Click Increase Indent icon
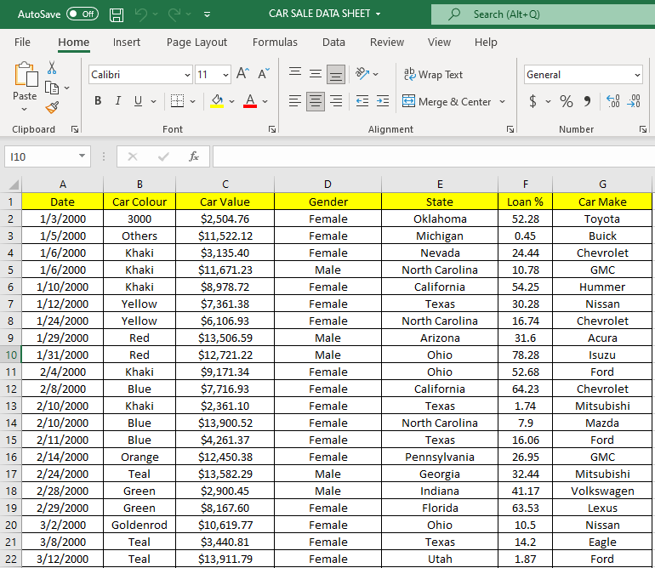655x568 pixels. [x=383, y=101]
